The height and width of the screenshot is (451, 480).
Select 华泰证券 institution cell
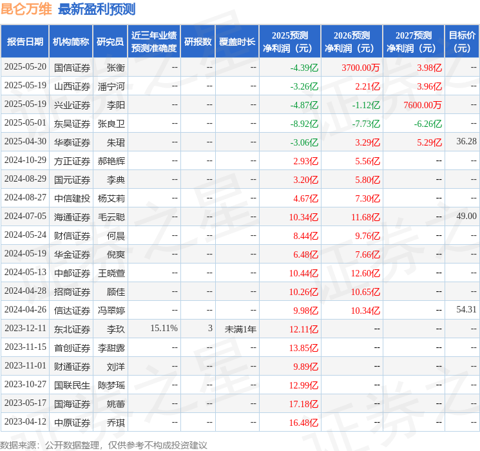pyautogui.click(x=72, y=142)
